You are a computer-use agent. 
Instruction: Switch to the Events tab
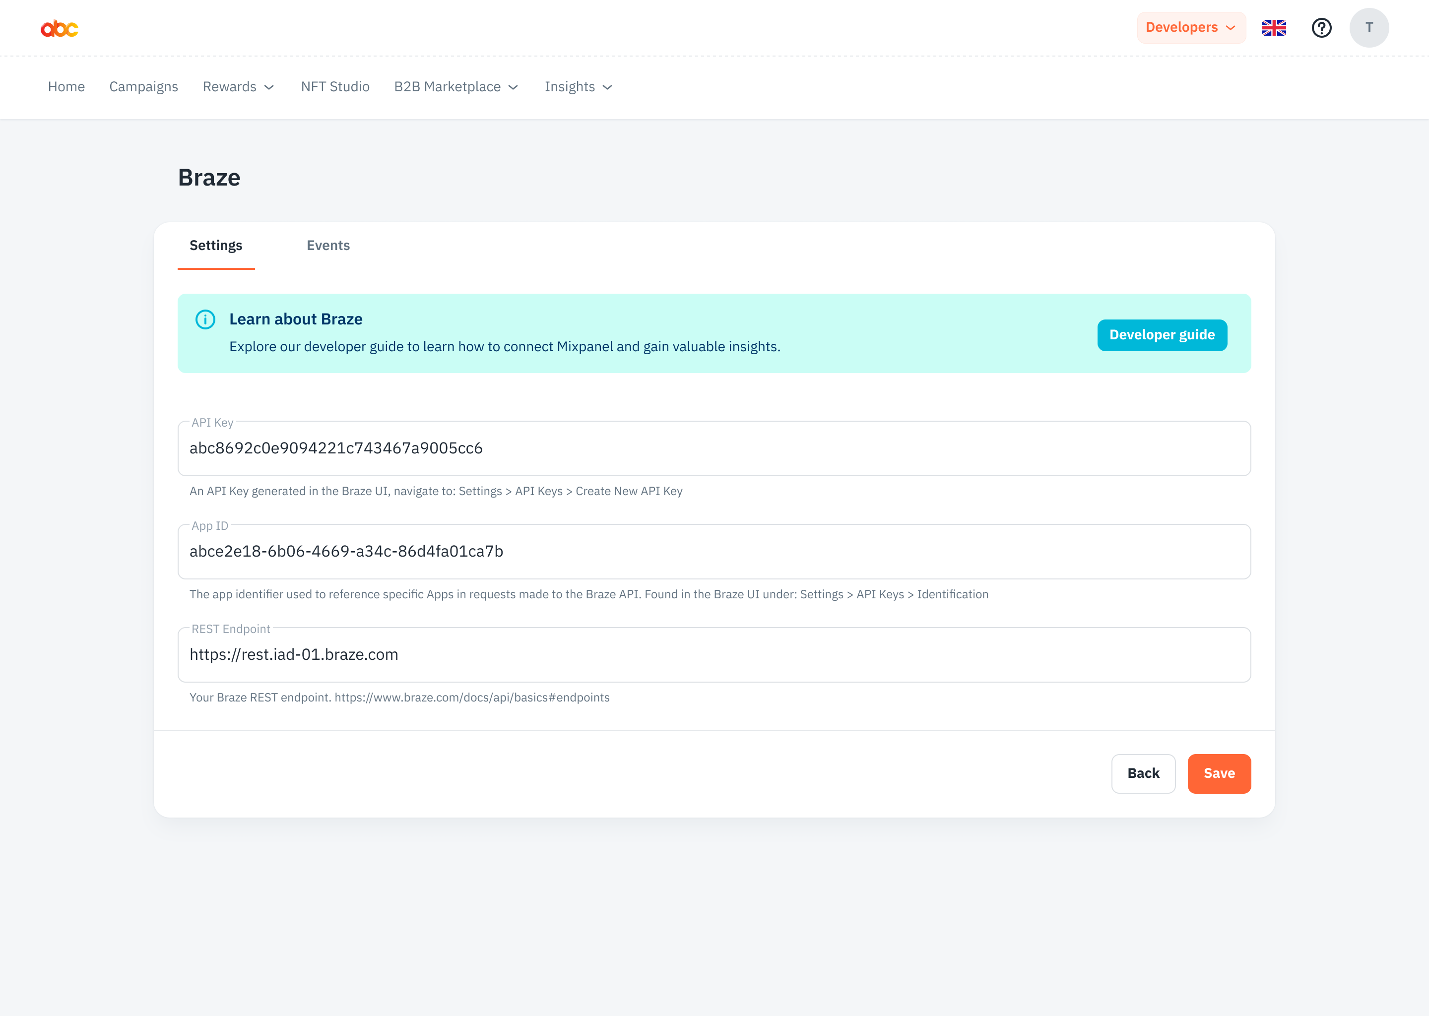328,246
